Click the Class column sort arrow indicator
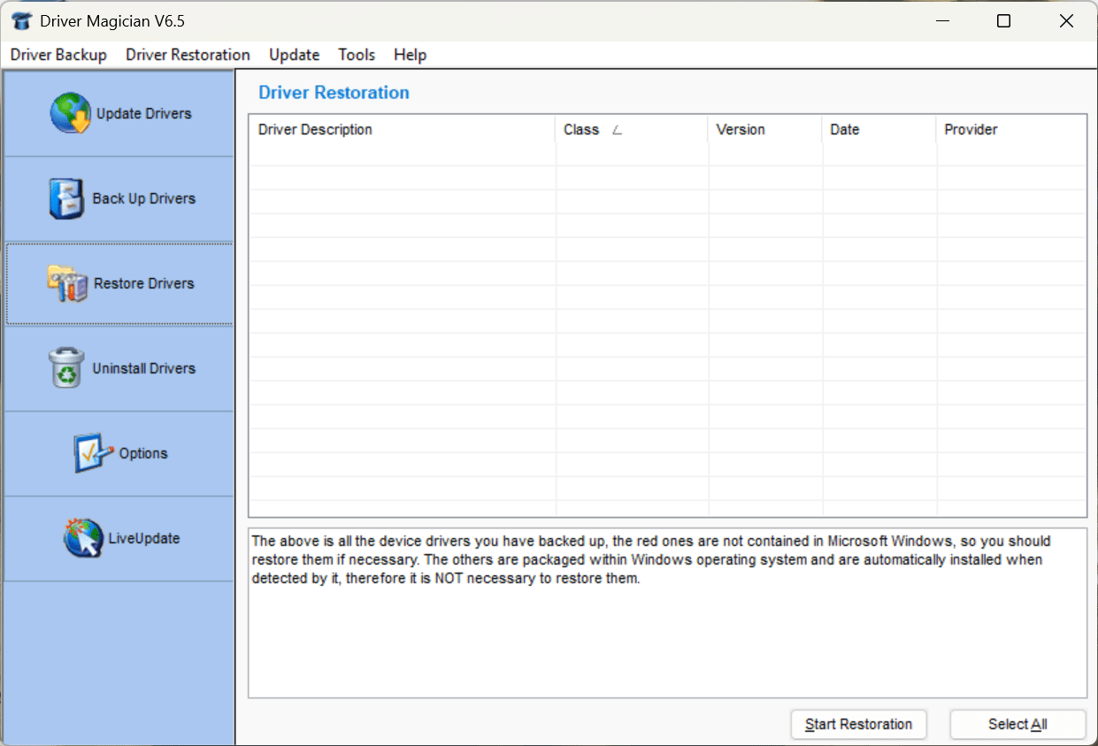Viewport: 1098px width, 746px height. point(617,130)
